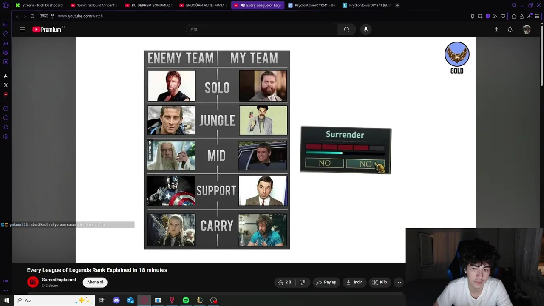The width and height of the screenshot is (544, 306).
Task: Open Easy Setup menu icon
Action: point(537,16)
